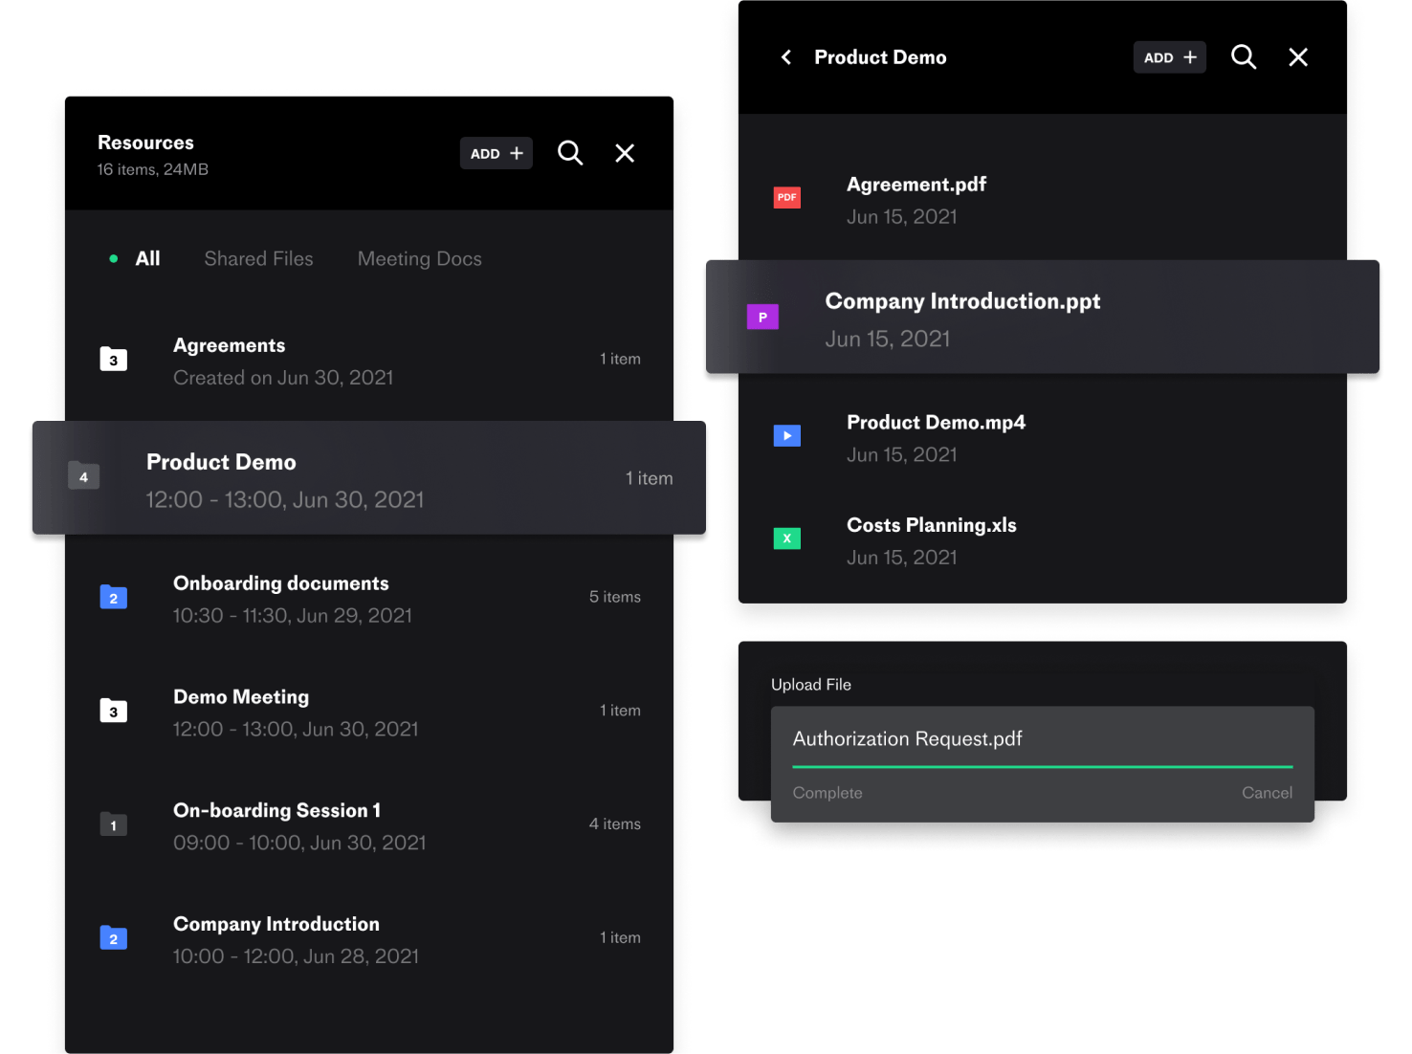Click '10:30 - 11:30, Jun 29, 2021' time
Viewport: 1412px width, 1054px height.
click(x=293, y=616)
